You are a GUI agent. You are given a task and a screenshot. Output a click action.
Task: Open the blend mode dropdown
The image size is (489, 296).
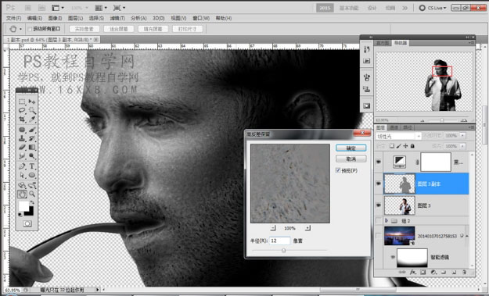point(399,136)
